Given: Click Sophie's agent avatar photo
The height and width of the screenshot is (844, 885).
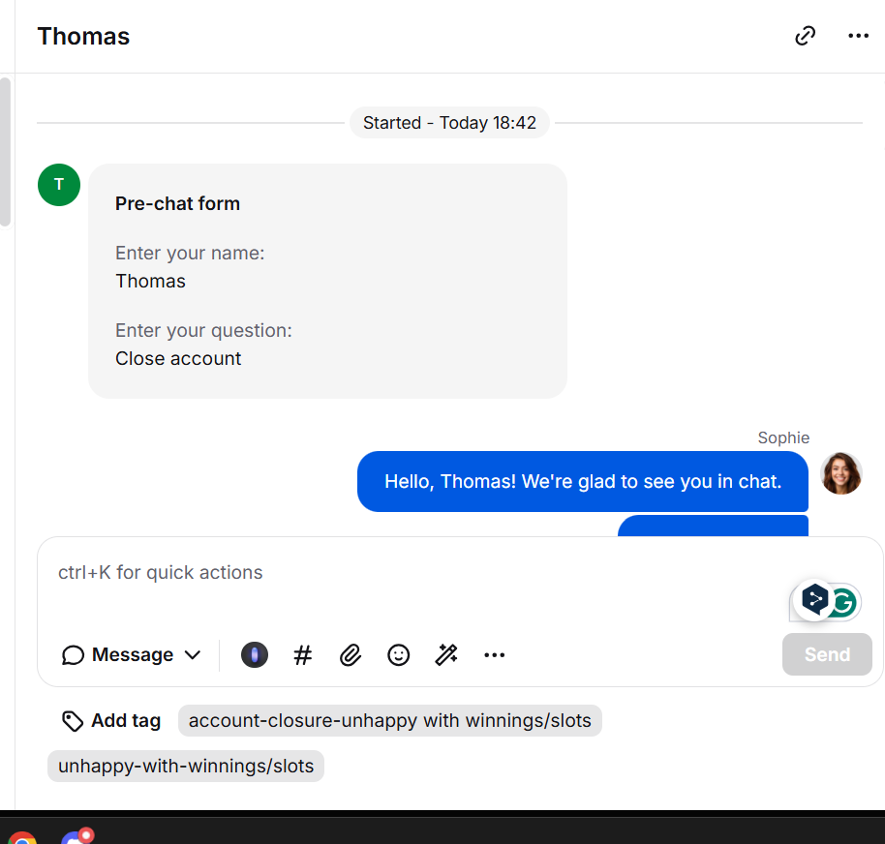Looking at the screenshot, I should pyautogui.click(x=841, y=473).
